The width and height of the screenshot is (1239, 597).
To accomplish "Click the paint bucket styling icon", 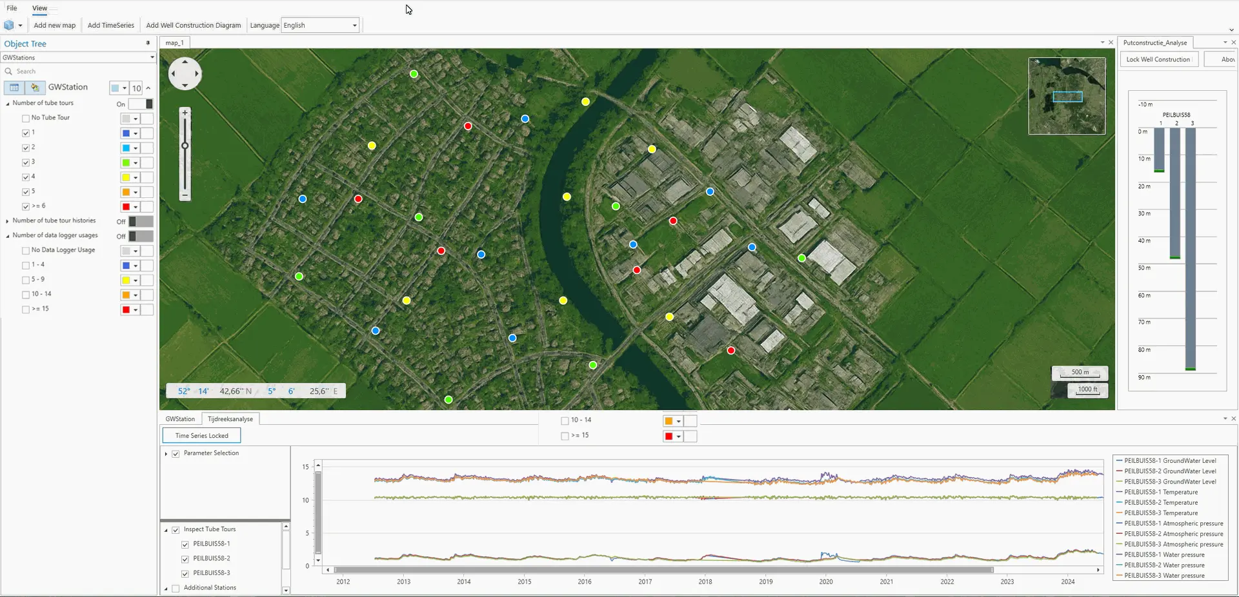I will pos(35,88).
